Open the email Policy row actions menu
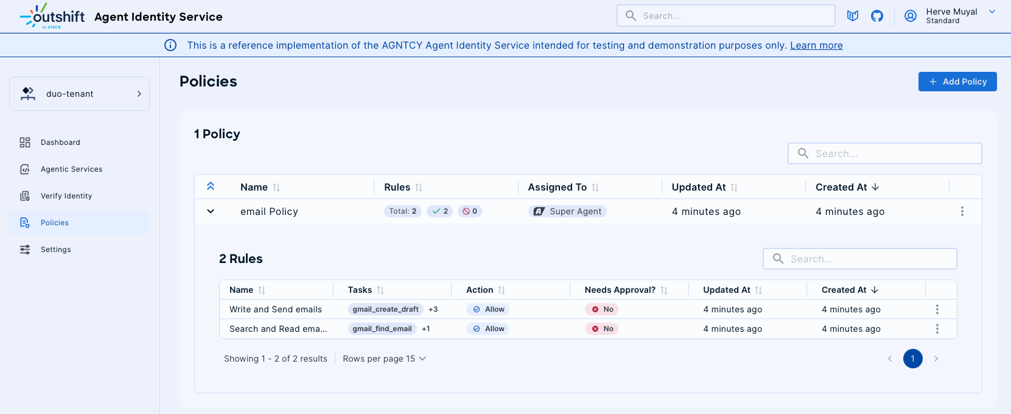Viewport: 1011px width, 414px height. (x=962, y=211)
